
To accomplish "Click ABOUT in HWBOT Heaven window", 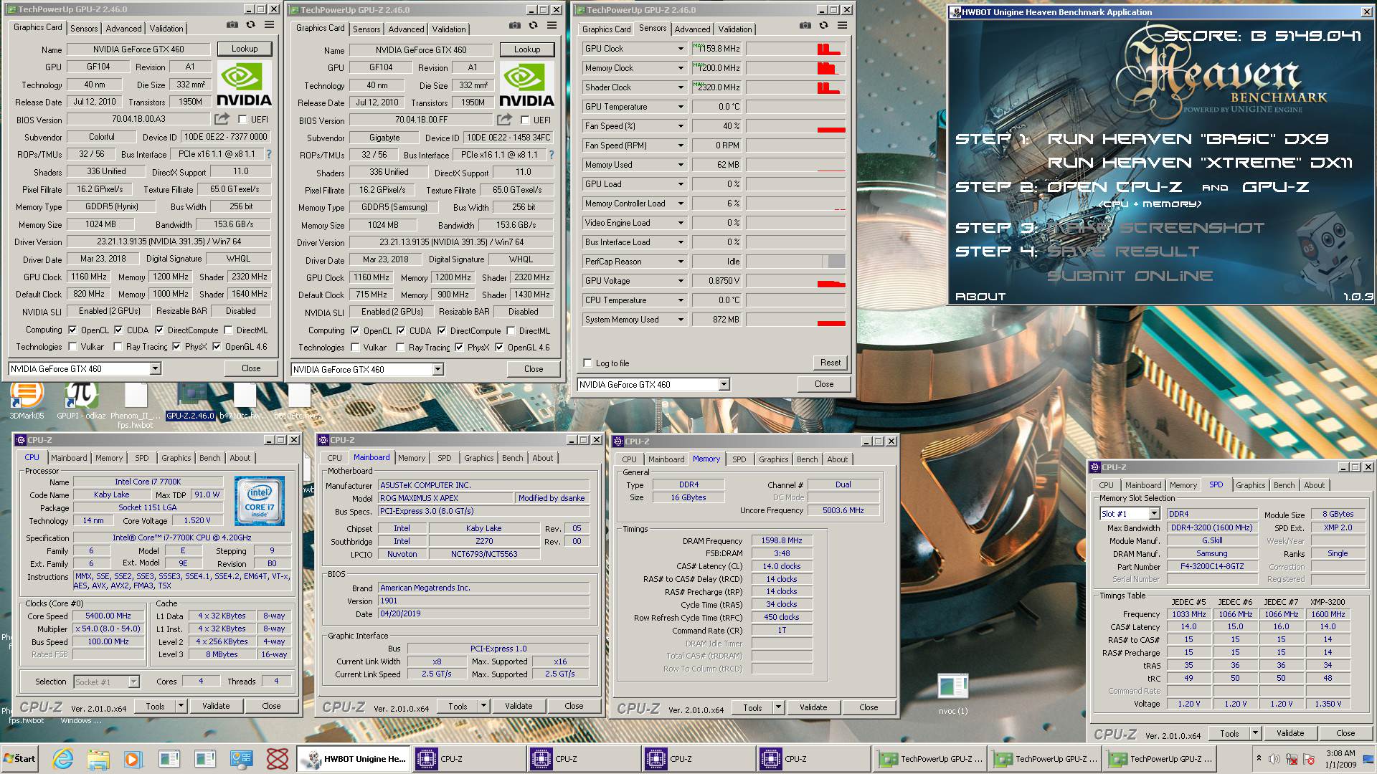I will tap(980, 296).
